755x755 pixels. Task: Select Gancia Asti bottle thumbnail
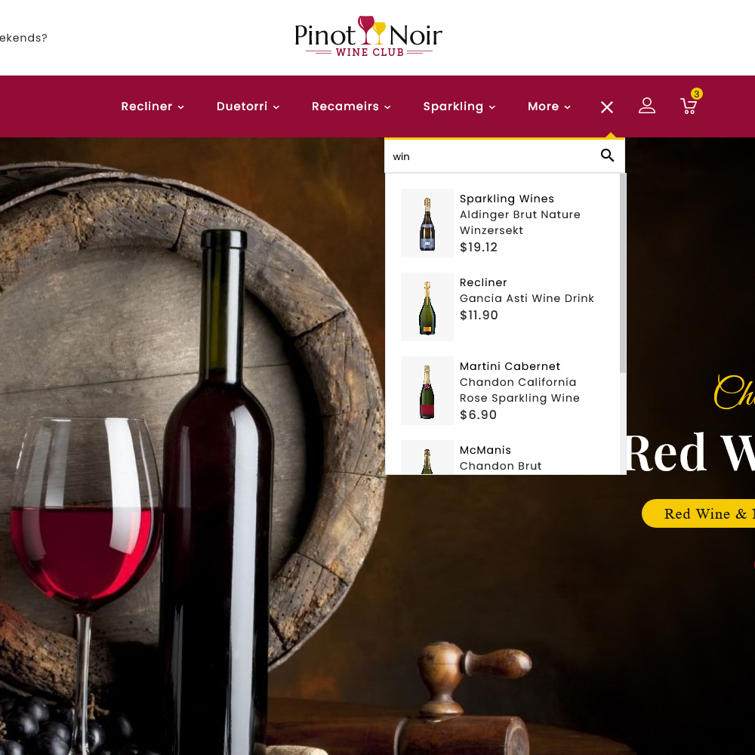[427, 307]
